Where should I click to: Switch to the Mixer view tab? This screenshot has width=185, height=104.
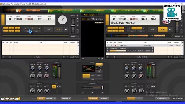(41, 98)
